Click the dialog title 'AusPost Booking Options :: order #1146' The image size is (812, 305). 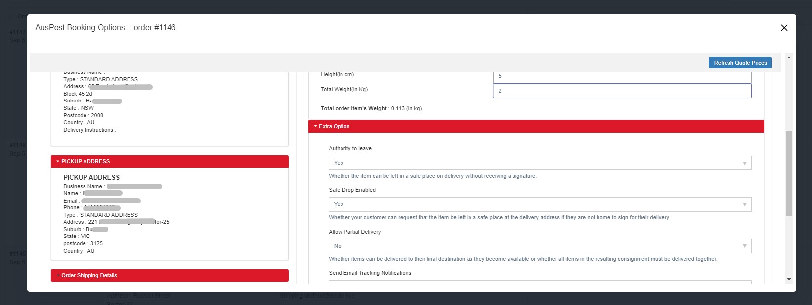[x=105, y=28]
